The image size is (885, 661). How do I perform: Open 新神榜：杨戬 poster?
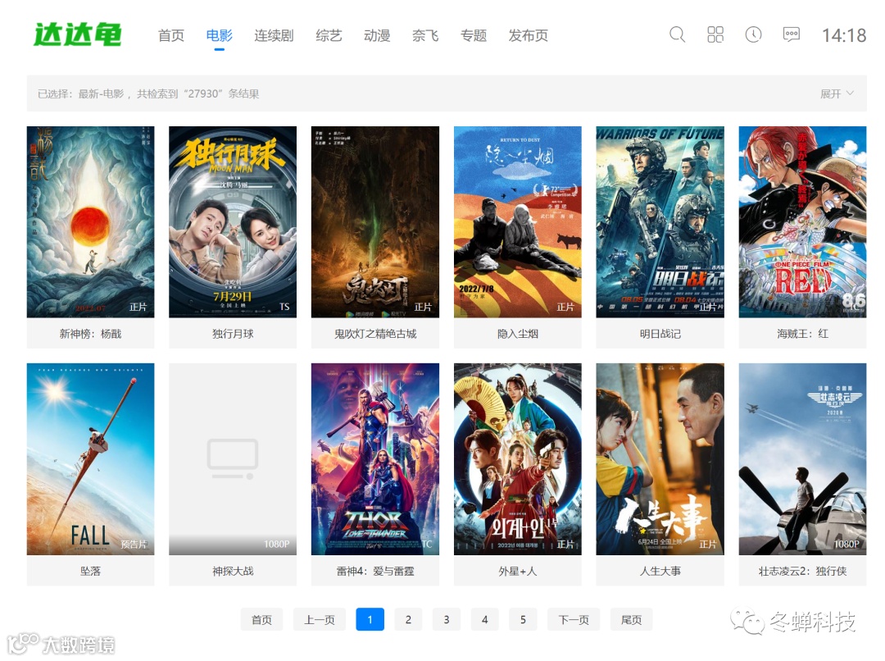point(90,221)
